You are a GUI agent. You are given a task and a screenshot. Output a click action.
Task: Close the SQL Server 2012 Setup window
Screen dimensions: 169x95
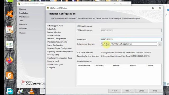[x=160, y=8]
